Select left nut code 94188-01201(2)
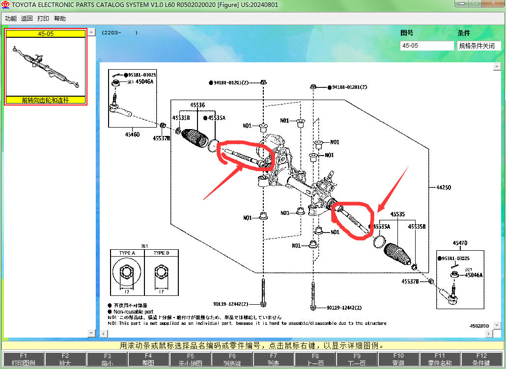 tap(231, 82)
